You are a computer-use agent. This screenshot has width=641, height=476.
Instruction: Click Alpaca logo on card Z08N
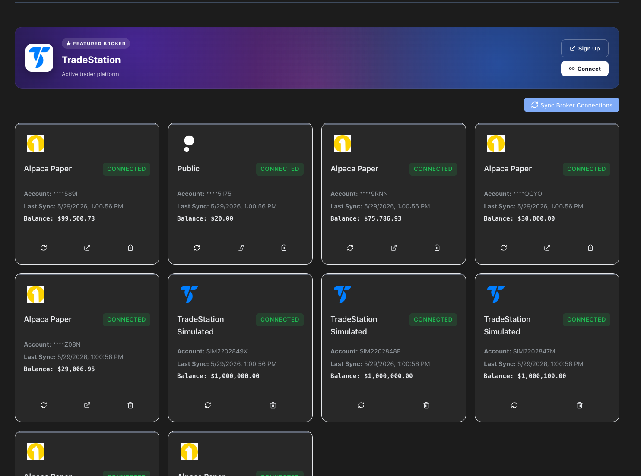(36, 294)
